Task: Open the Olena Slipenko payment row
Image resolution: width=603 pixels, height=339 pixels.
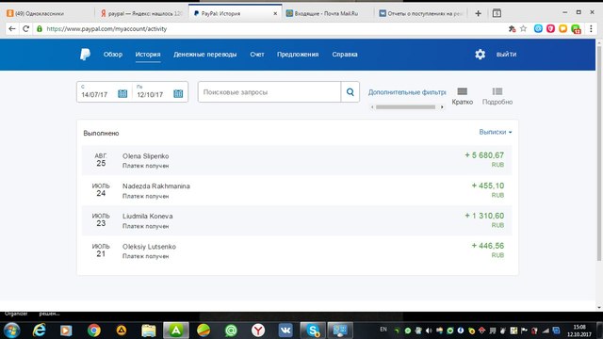Action: pos(297,160)
